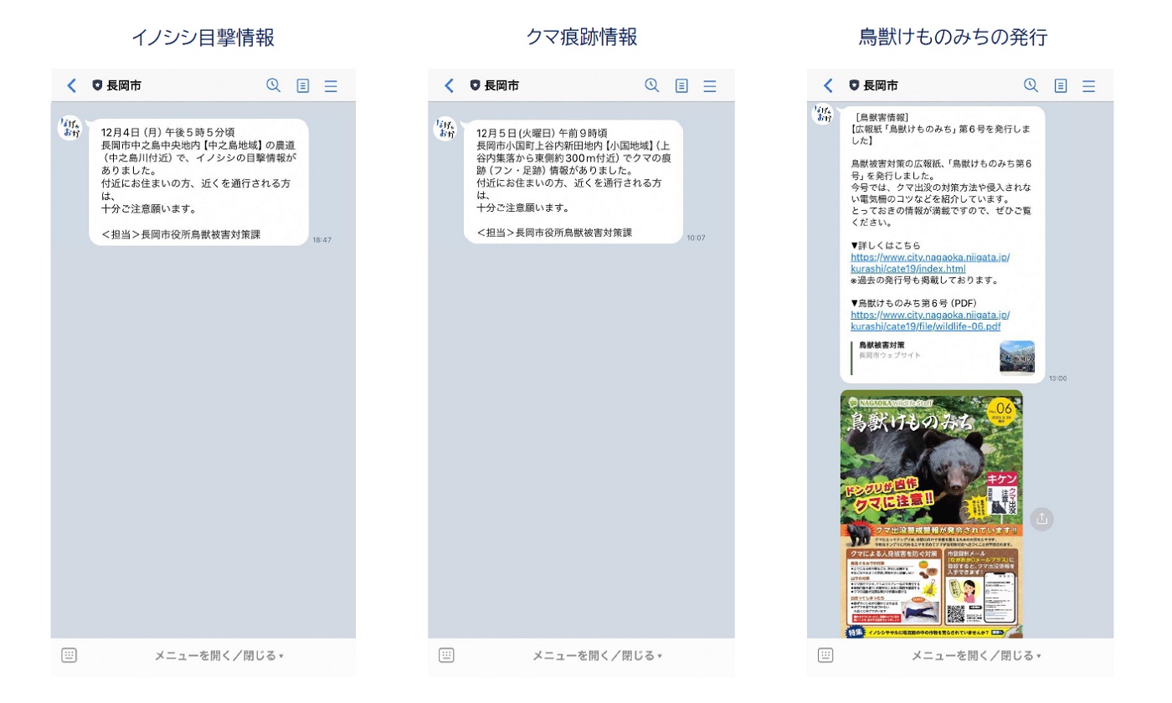Image resolution: width=1172 pixels, height=703 pixels.
Task: Open search in the クマ痕跡情報 chat
Action: tap(652, 85)
